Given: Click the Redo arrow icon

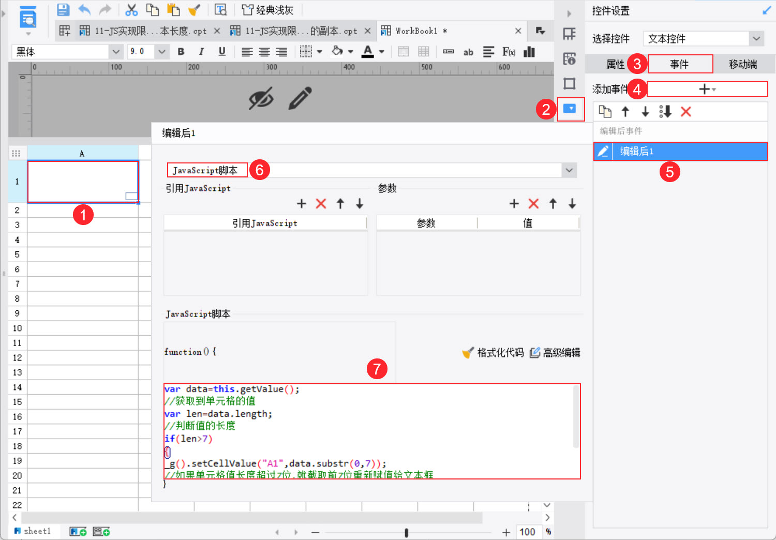Looking at the screenshot, I should [x=105, y=9].
